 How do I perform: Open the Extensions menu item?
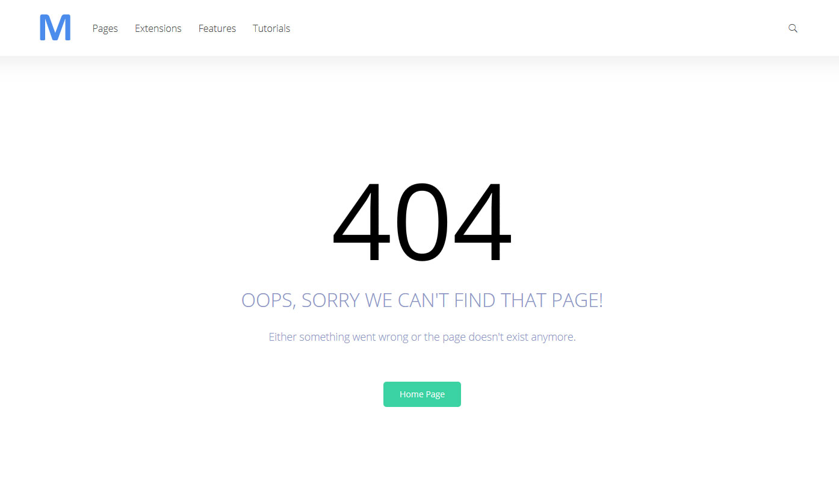[158, 28]
